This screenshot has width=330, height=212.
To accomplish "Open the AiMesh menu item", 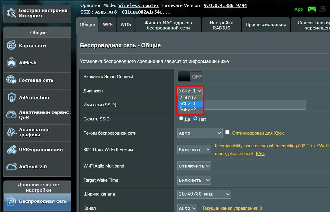I will click(37, 64).
